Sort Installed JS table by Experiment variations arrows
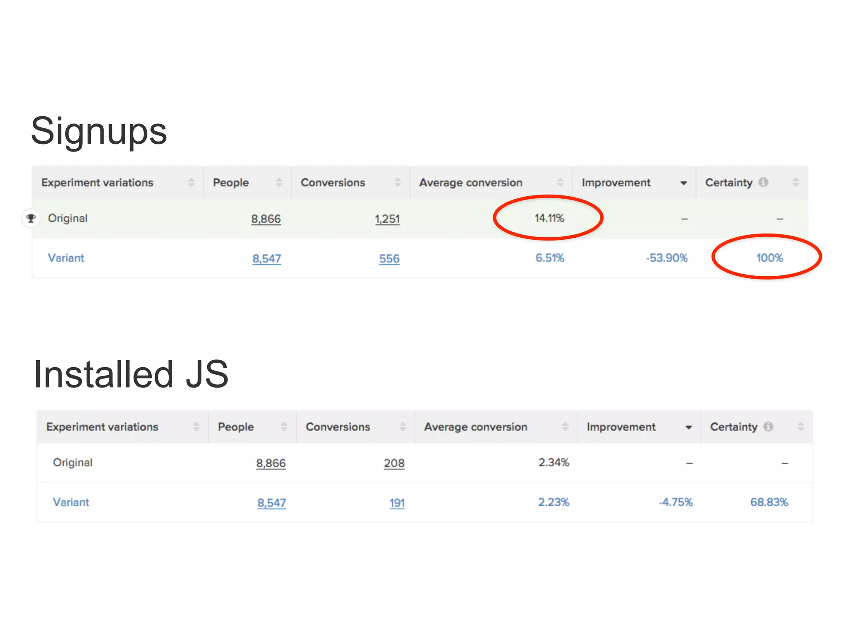 click(x=196, y=426)
